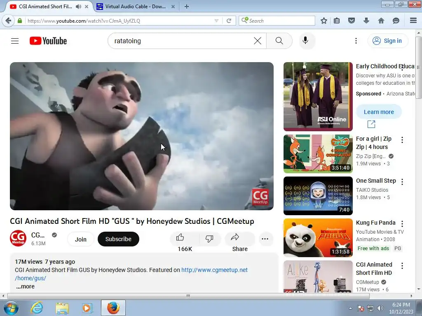422x316 pixels.
Task: Open the YouTube hamburger guide menu
Action: [x=15, y=41]
